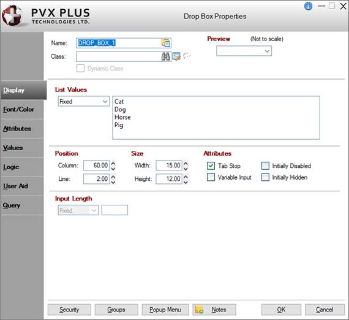Open class lookup with binoculars icon

tap(165, 56)
